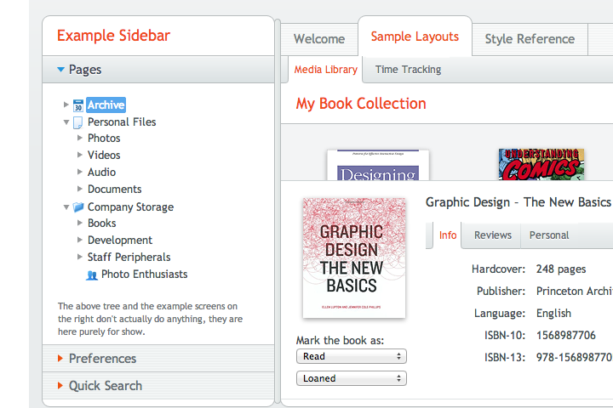Click the Personal Files page icon
This screenshot has width=613, height=408.
pos(77,122)
